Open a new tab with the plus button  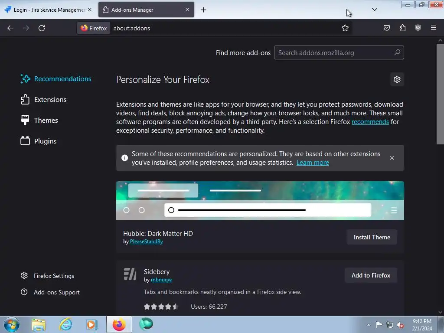204,10
